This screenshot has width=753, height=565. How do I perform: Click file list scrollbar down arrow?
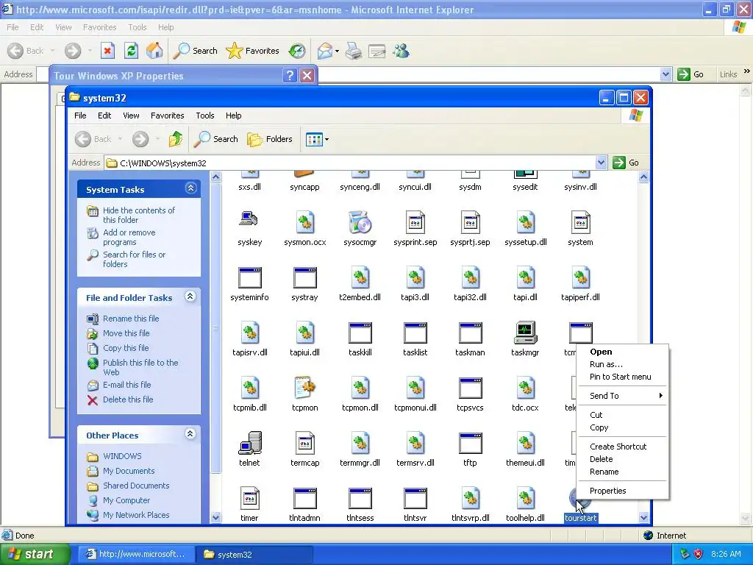pos(643,517)
